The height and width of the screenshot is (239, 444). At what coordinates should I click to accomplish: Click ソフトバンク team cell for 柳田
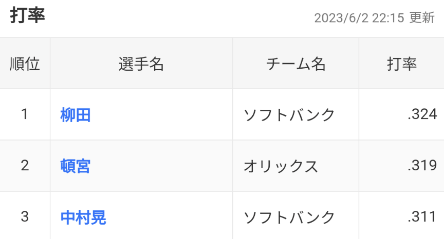pos(289,115)
